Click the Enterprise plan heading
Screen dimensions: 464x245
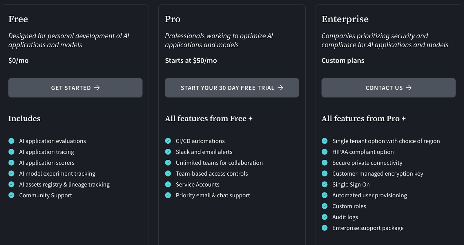pos(345,19)
